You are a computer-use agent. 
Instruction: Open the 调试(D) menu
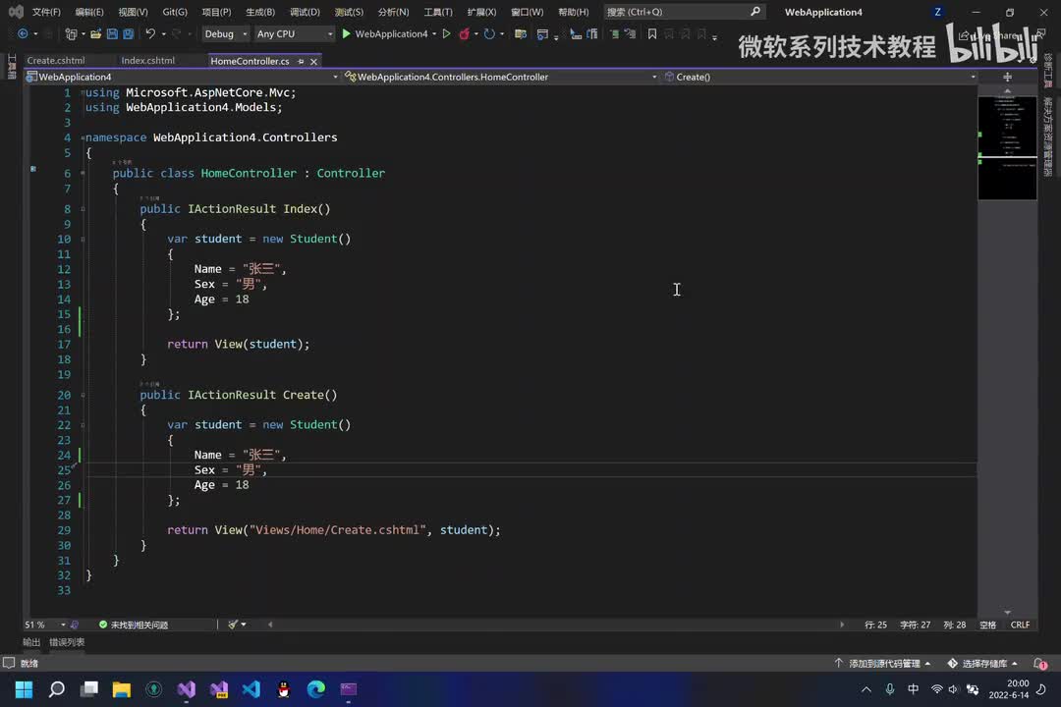tap(305, 12)
